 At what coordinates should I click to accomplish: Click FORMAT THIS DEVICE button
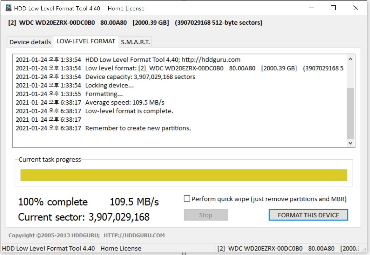click(x=308, y=215)
